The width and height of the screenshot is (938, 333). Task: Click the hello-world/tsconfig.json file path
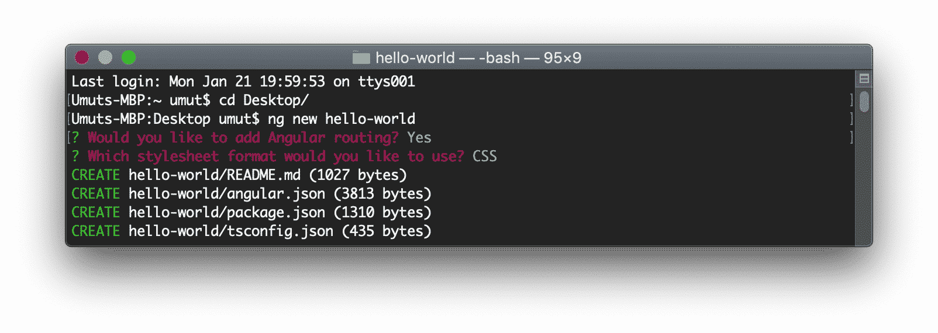point(231,231)
